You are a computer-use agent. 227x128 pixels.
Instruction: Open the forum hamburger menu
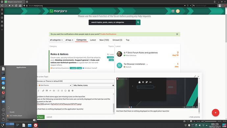(x=173, y=11)
